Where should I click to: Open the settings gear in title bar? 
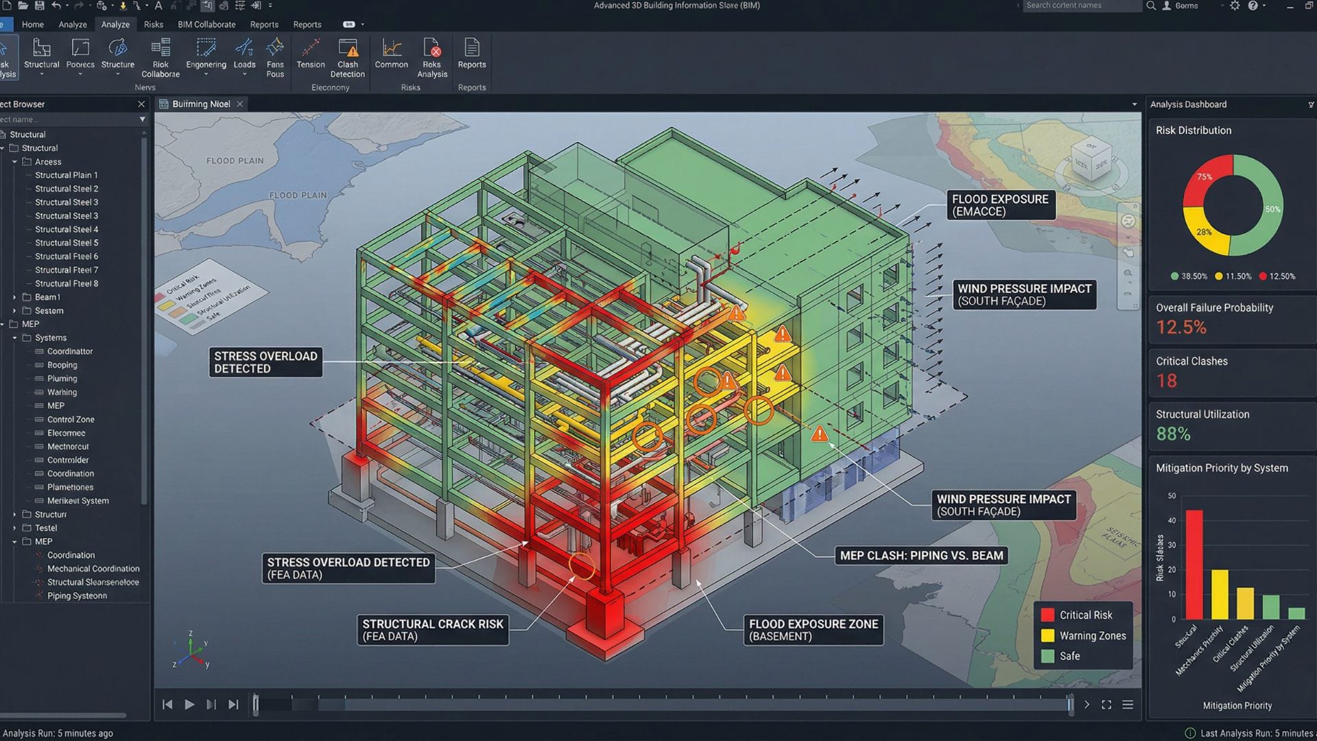tap(1235, 5)
